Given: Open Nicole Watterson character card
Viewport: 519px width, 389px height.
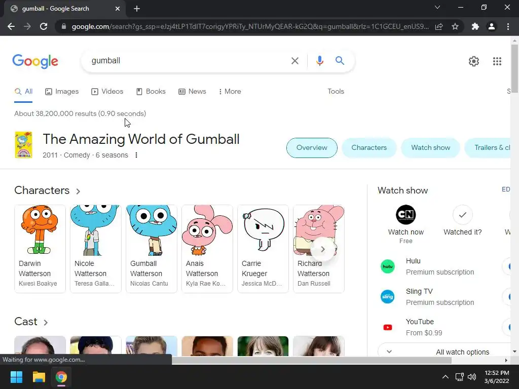Looking at the screenshot, I should (96, 249).
